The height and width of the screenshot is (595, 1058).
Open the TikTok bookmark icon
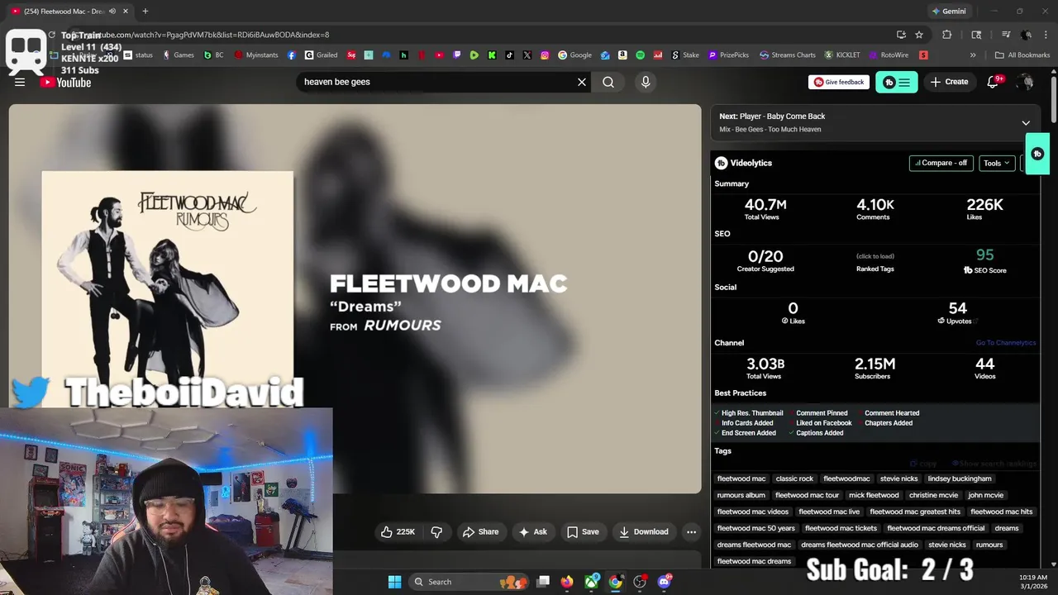[509, 55]
